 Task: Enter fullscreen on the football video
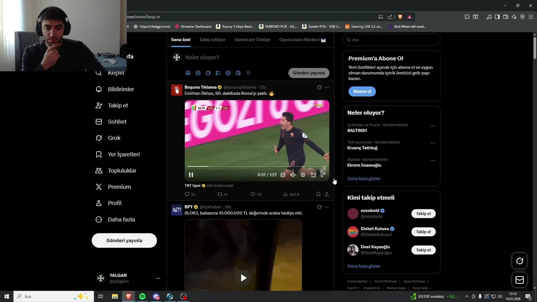(x=323, y=175)
